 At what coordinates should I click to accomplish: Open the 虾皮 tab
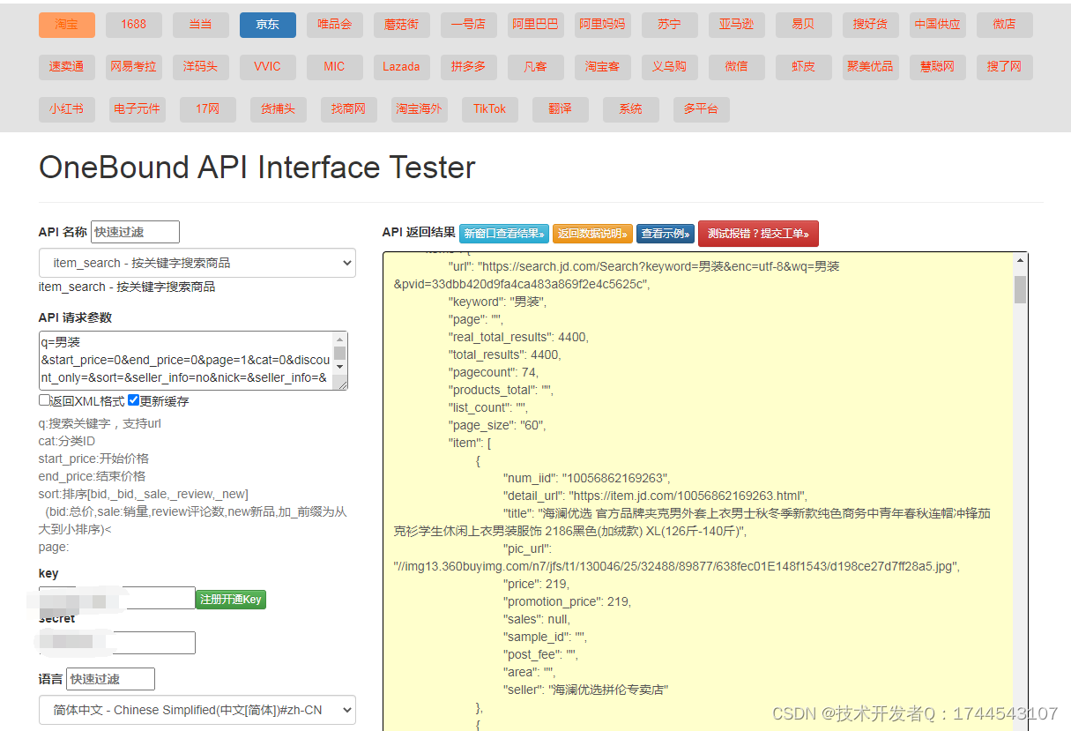point(804,67)
